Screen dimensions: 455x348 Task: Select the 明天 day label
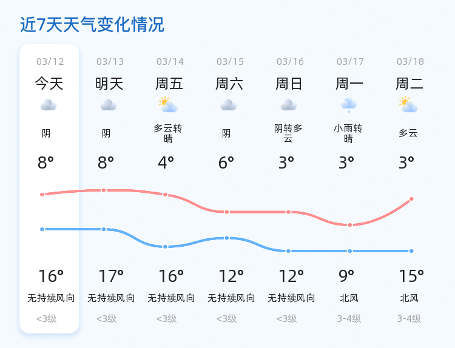[109, 84]
